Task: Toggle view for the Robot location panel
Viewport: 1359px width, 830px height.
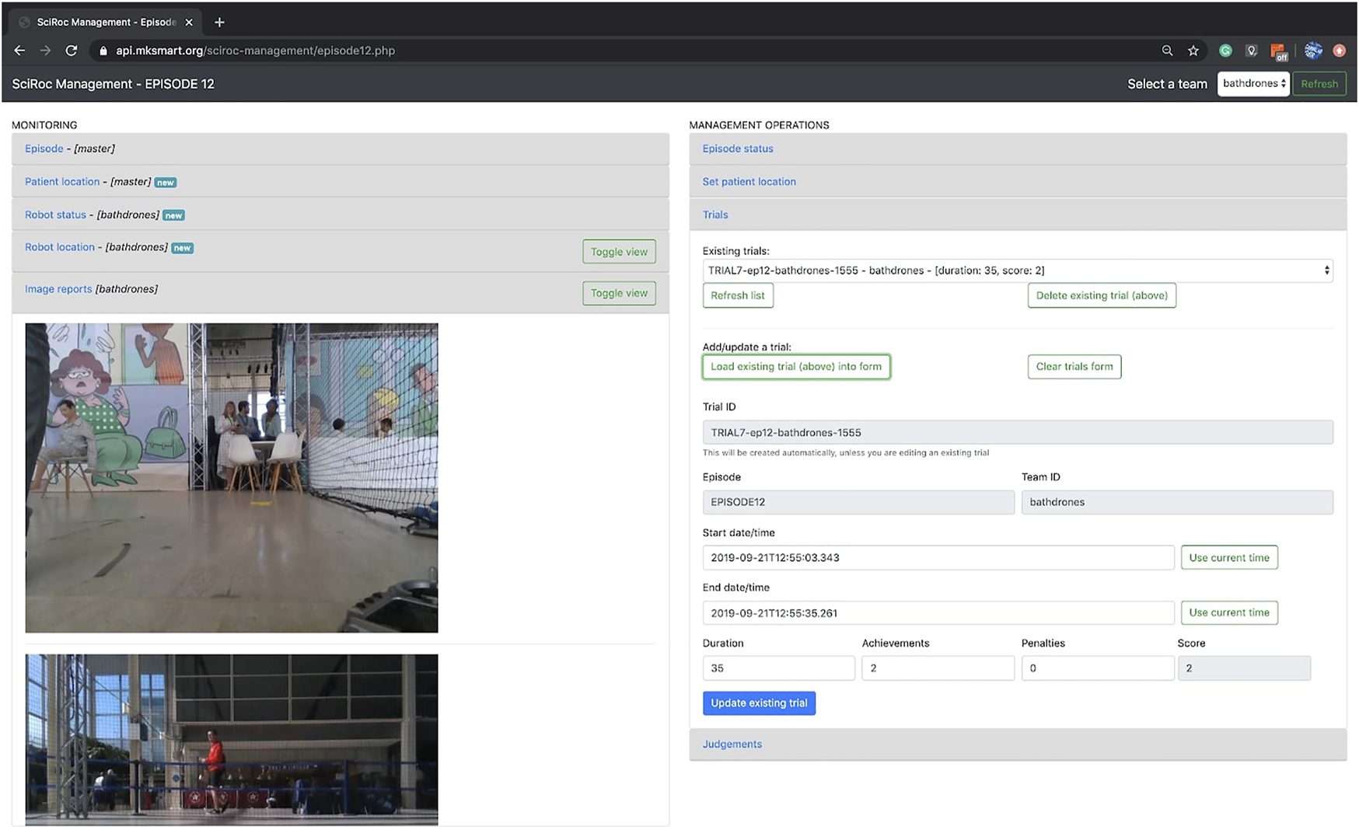Action: coord(618,252)
